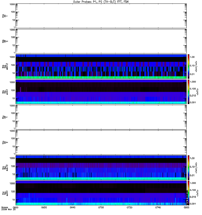
Task: Click the '100' y-tick of thb fbk scm1 panel
Action: 13,90
